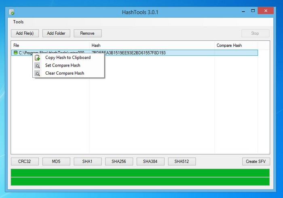Sort by the File column header
This screenshot has width=283, height=198.
[50, 45]
